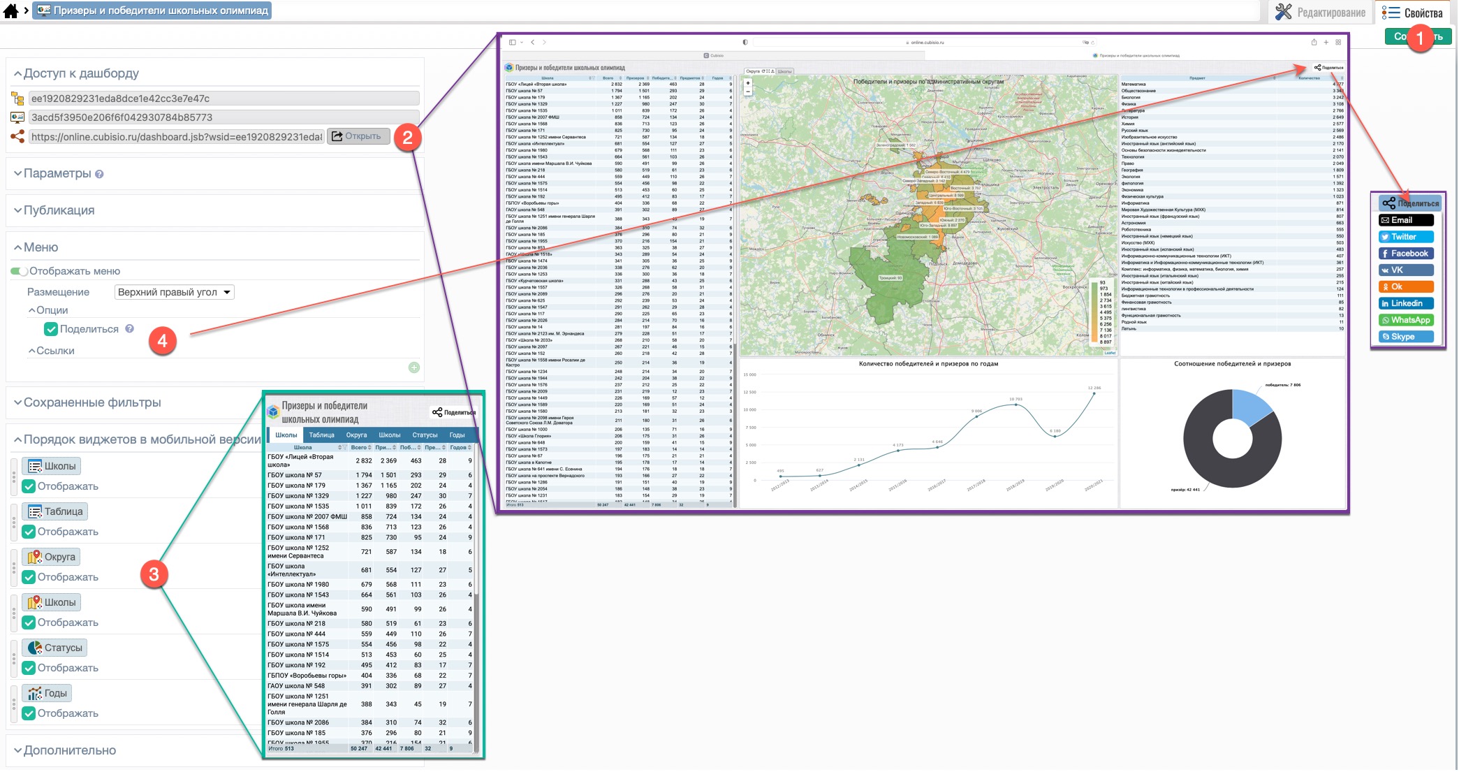
Task: Expand the Публикация section
Action: (59, 210)
